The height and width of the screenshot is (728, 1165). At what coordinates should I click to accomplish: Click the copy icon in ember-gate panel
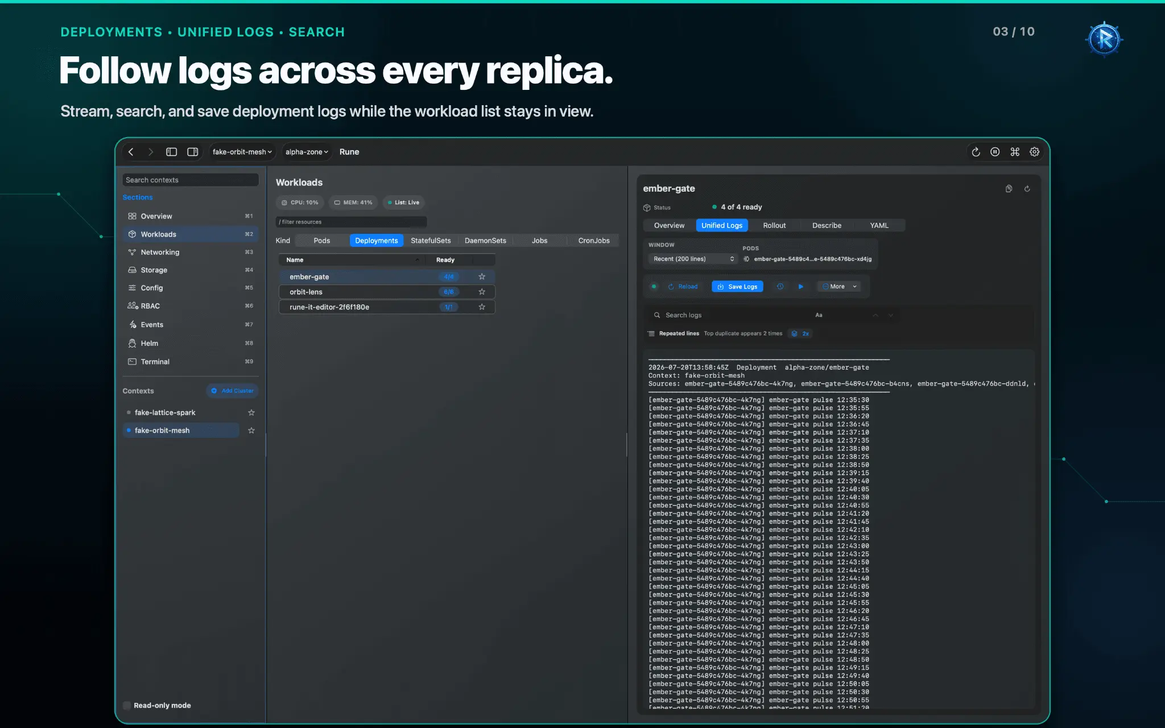(1009, 189)
